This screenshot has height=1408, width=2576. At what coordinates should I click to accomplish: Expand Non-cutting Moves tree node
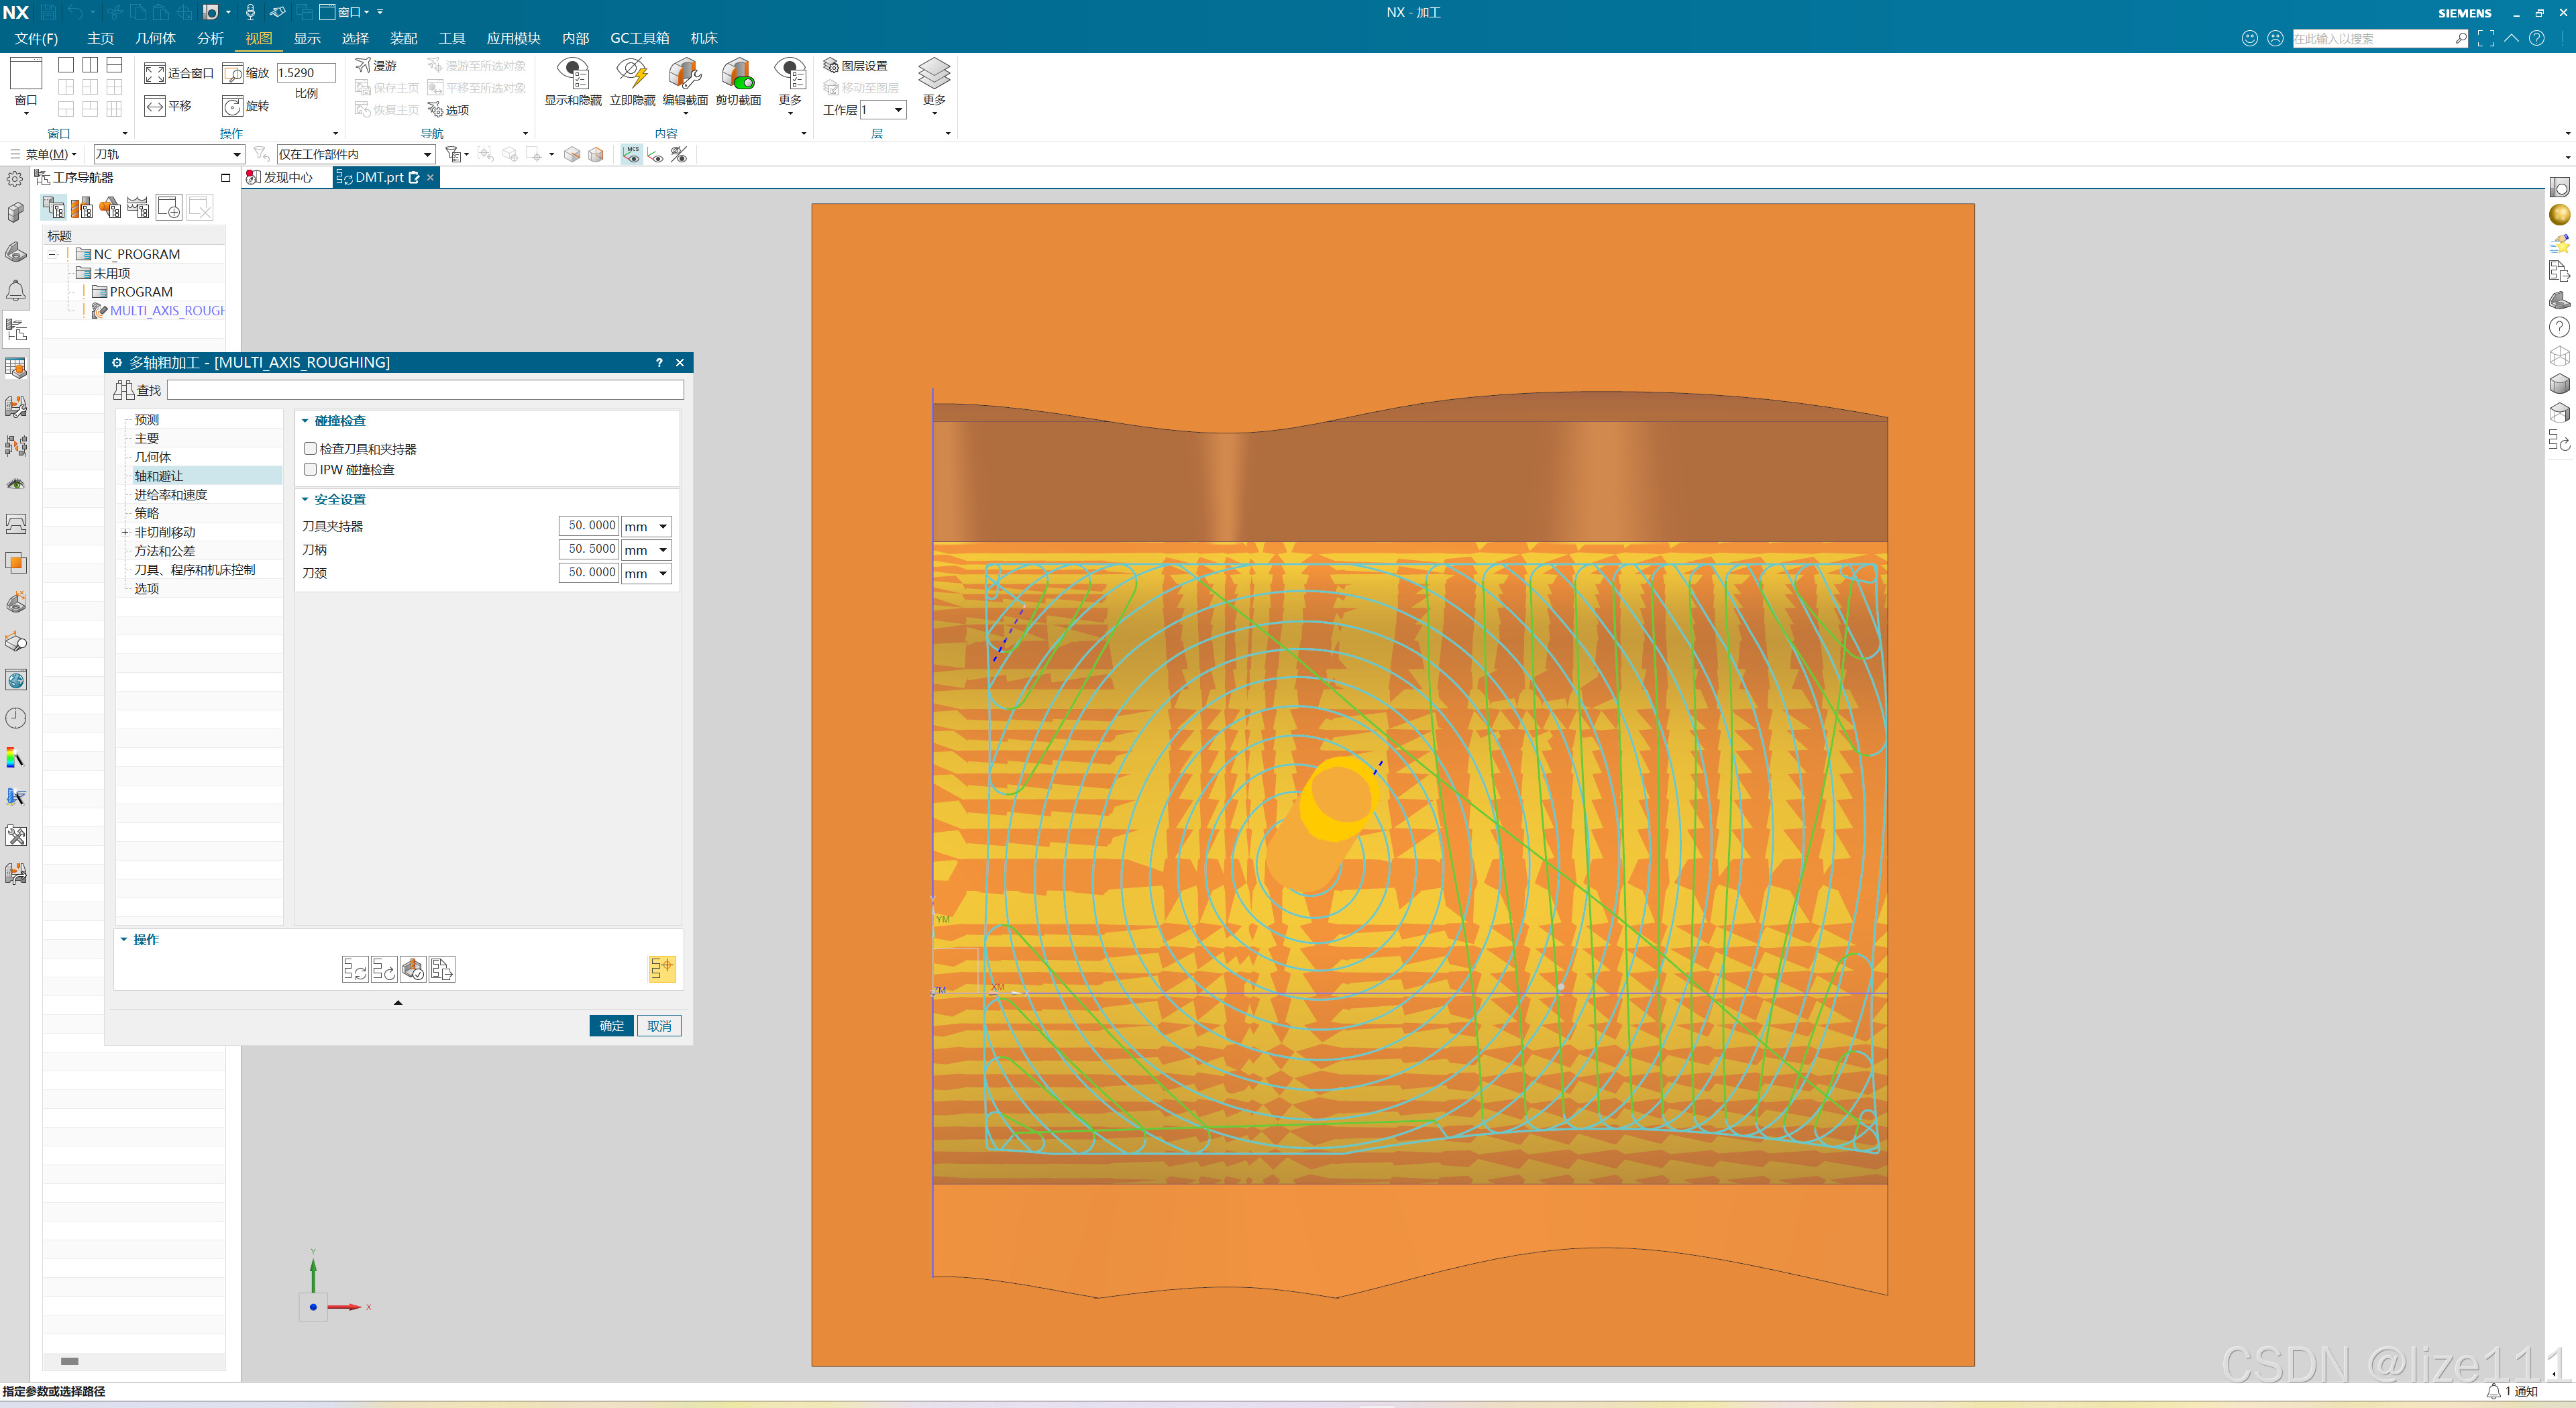(125, 532)
